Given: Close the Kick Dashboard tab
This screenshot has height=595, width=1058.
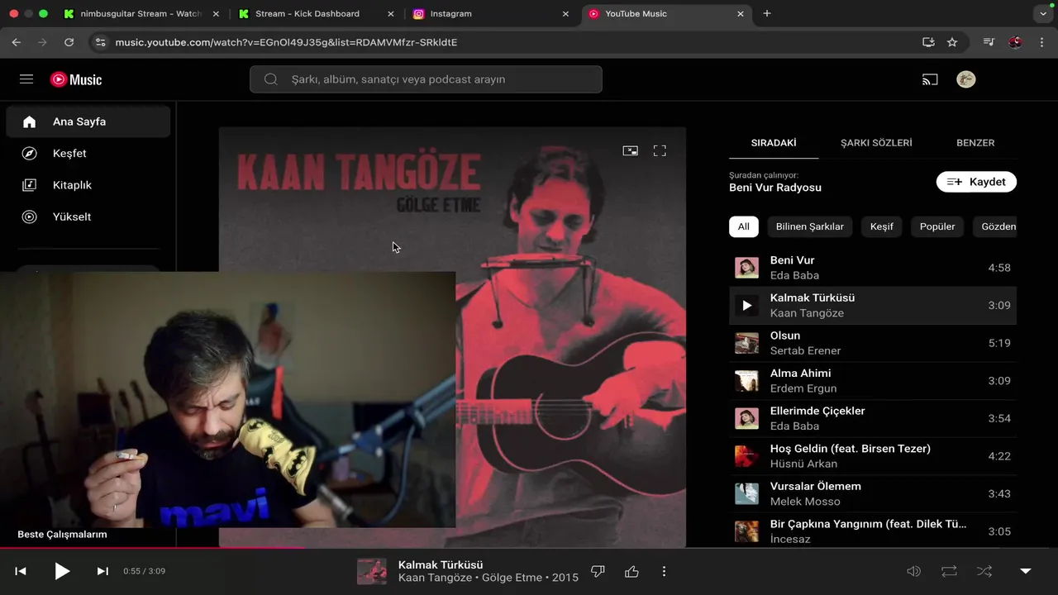Looking at the screenshot, I should (391, 14).
